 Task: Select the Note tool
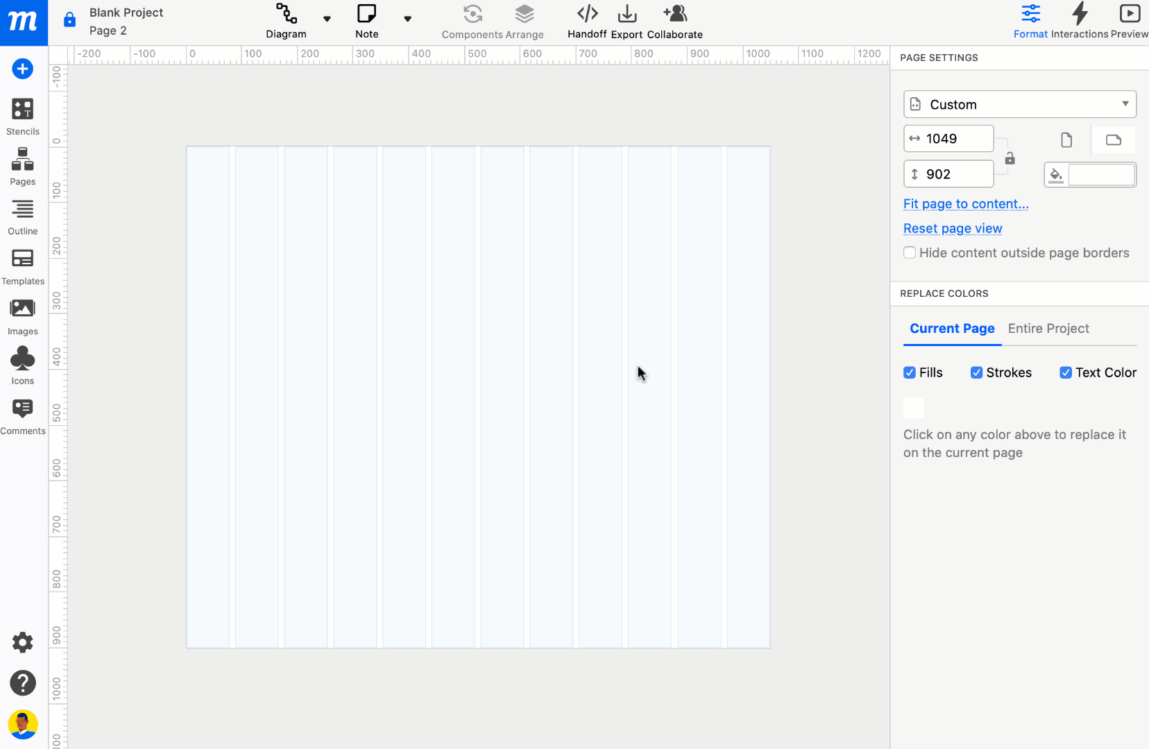[x=367, y=21]
